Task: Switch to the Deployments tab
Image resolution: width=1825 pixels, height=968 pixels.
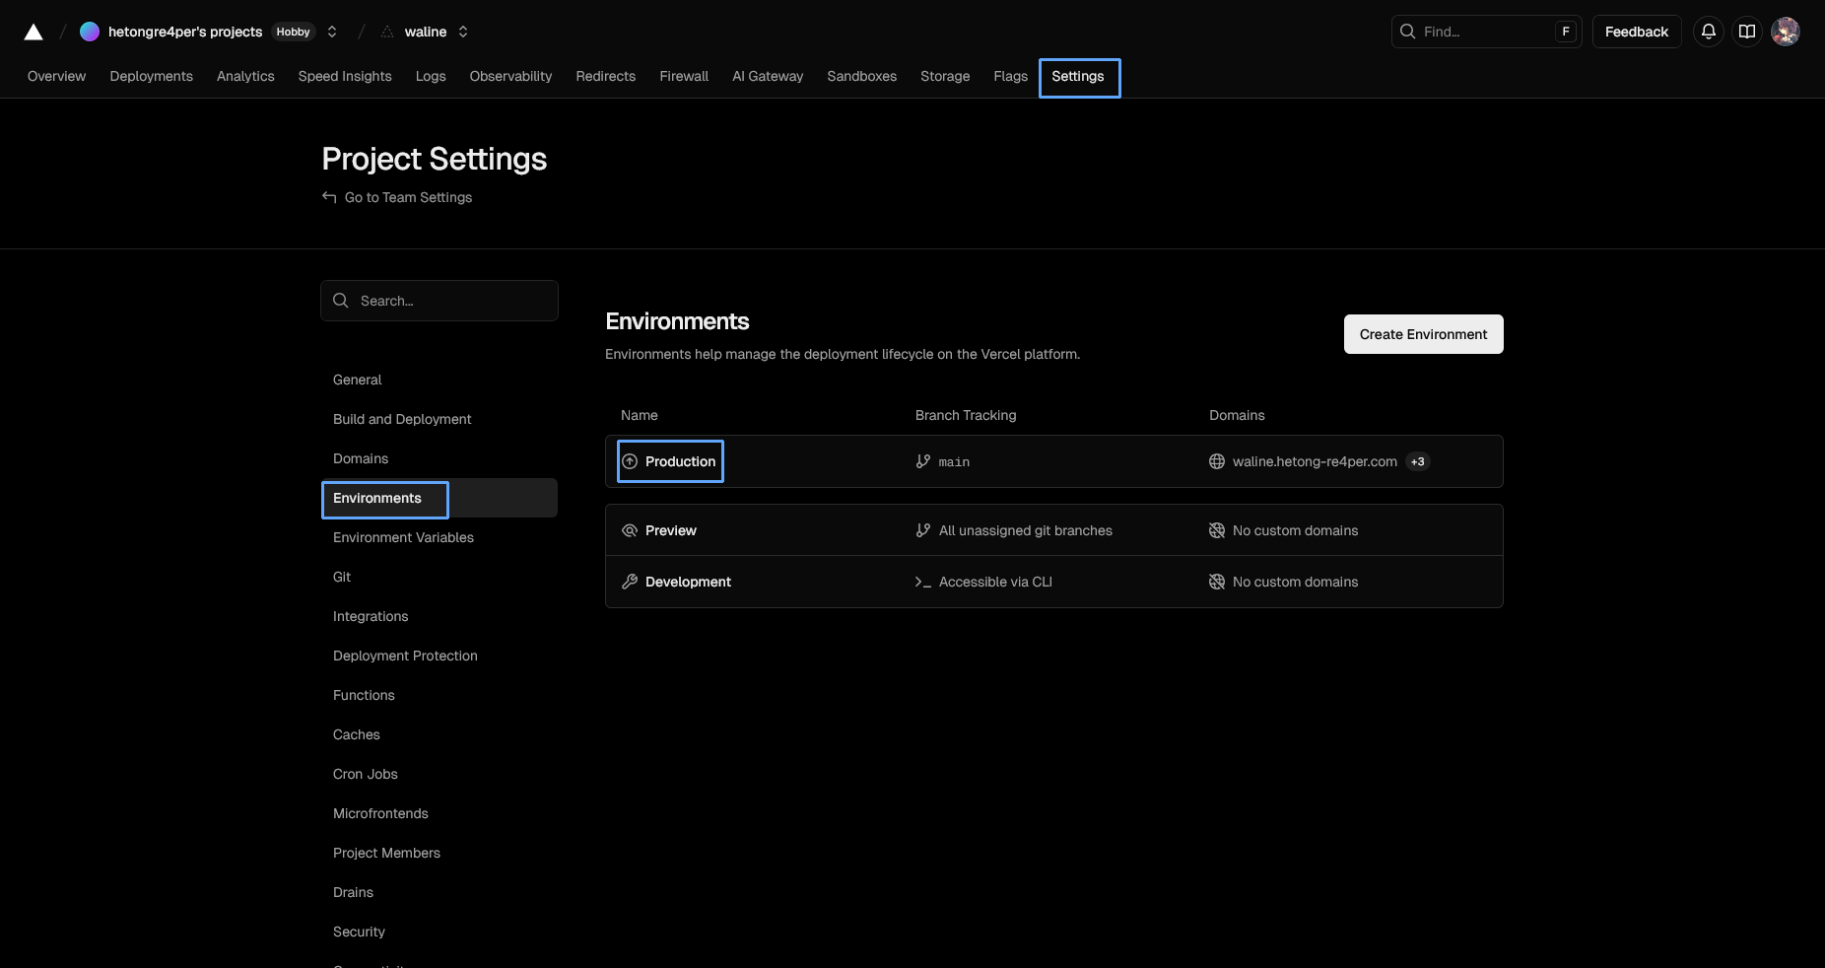Action: tap(151, 76)
